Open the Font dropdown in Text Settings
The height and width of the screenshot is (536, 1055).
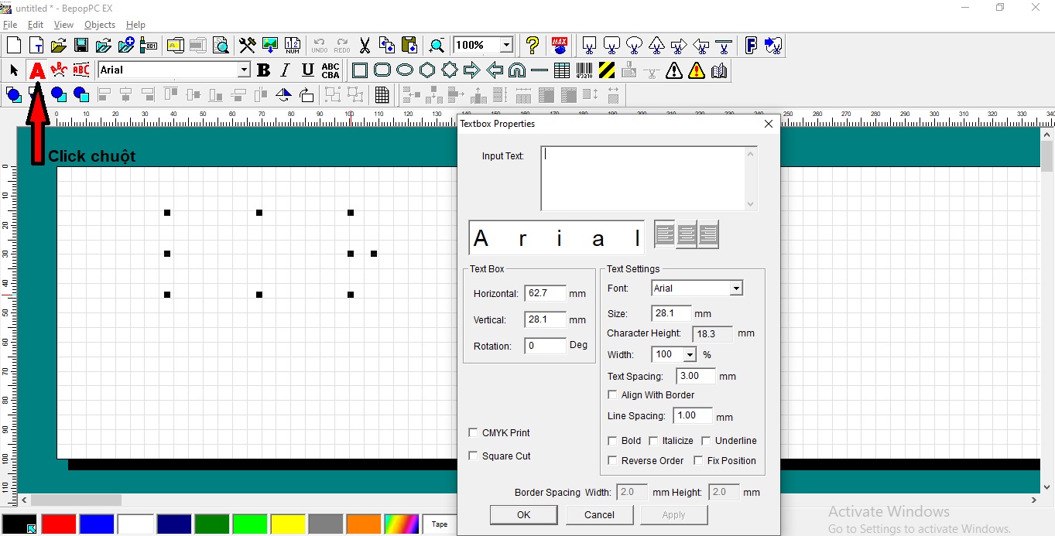[735, 288]
